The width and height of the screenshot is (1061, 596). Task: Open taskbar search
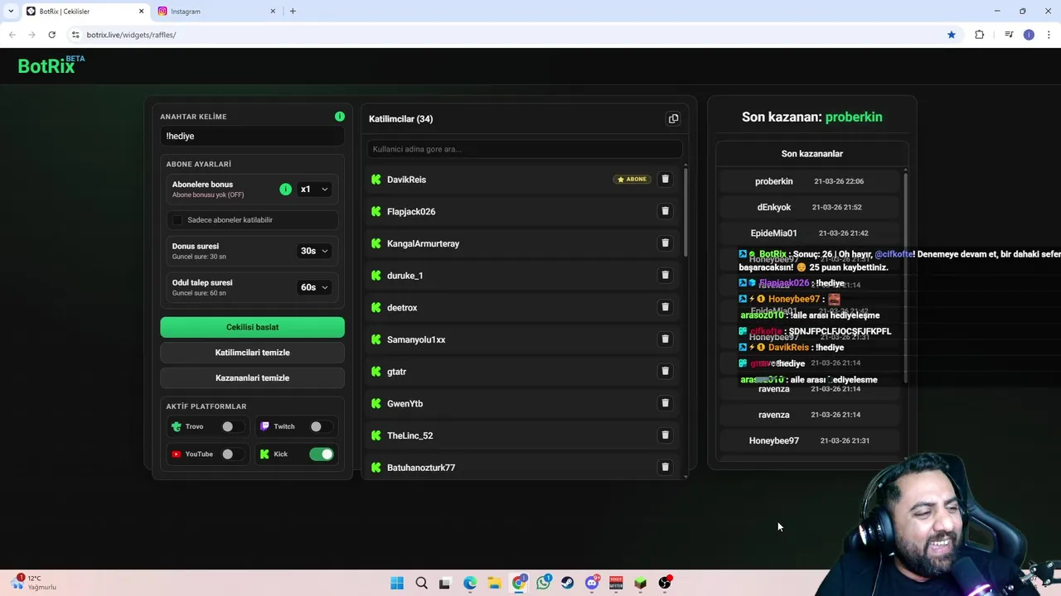pos(421,583)
